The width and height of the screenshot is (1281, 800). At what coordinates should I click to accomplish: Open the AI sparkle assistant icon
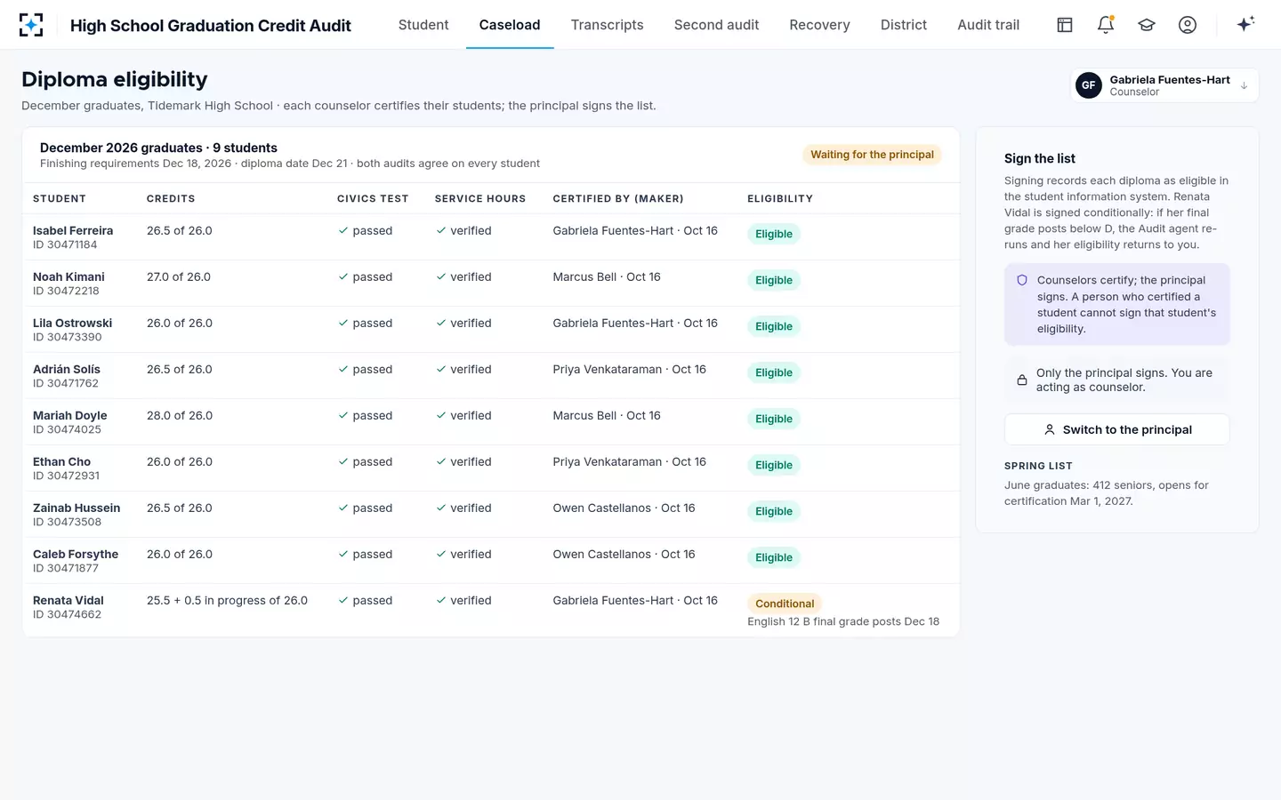click(1245, 24)
